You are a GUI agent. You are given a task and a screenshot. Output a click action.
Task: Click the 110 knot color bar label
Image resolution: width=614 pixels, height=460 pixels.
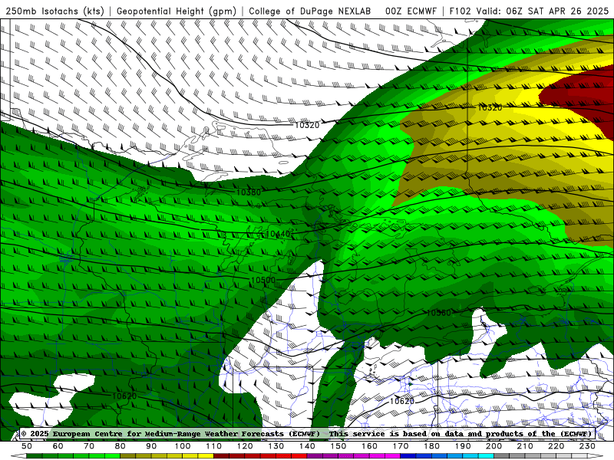point(214,446)
